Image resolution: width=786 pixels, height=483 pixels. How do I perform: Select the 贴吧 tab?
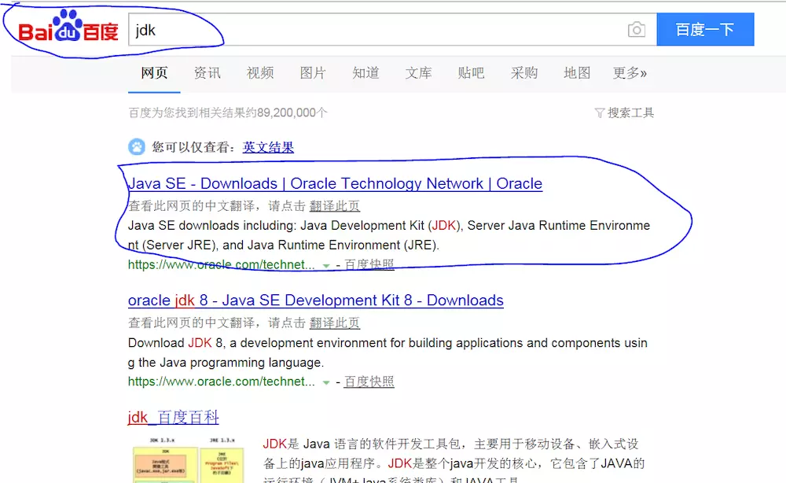(471, 73)
